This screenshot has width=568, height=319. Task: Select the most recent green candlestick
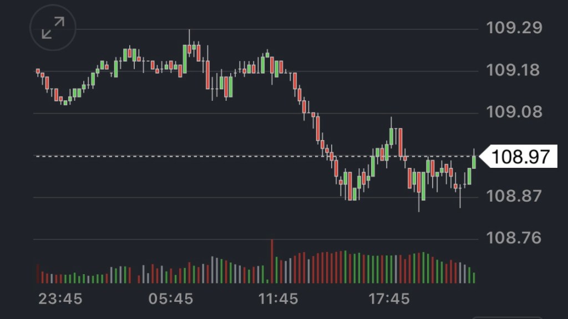(474, 162)
